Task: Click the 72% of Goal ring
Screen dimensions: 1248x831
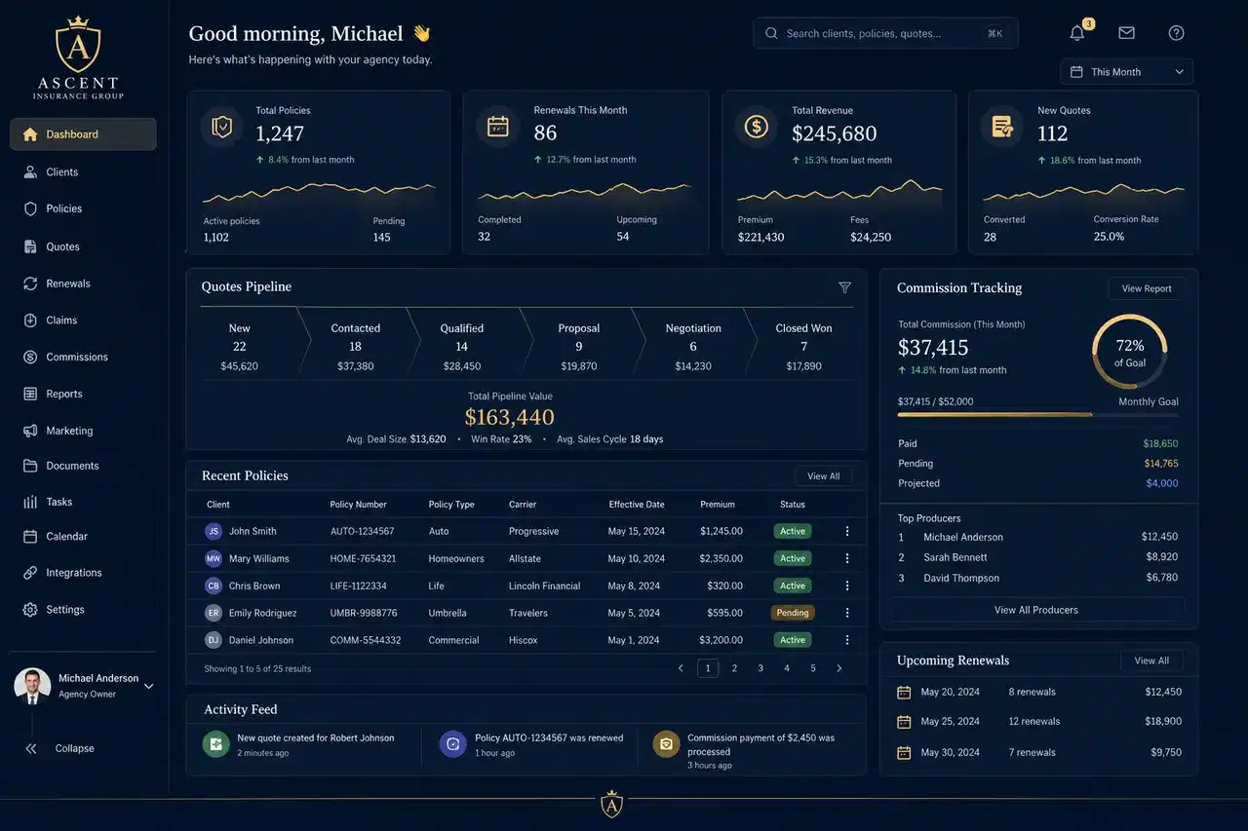Action: 1129,352
